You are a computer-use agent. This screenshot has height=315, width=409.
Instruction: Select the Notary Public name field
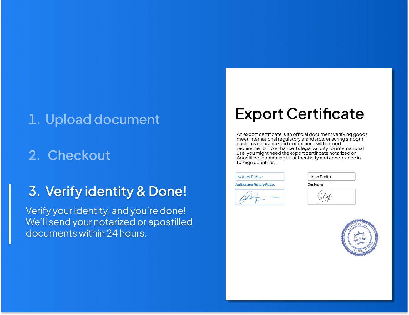(260, 176)
